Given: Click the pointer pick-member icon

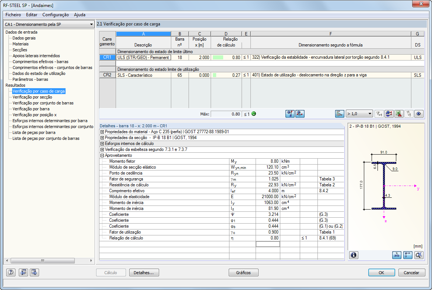Looking at the screenshot, I should click(x=408, y=114).
